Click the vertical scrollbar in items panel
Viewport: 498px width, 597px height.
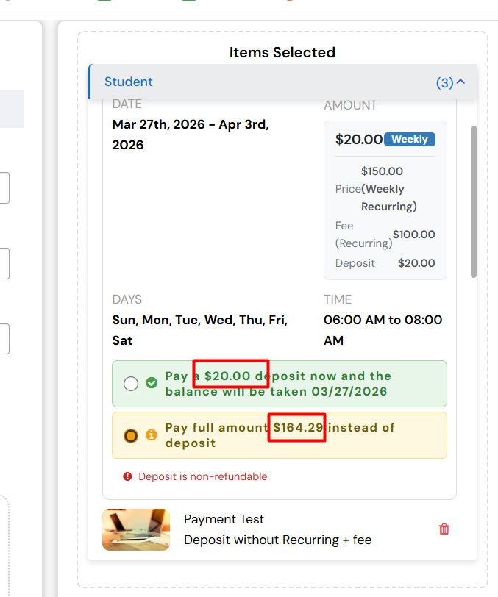[474, 201]
